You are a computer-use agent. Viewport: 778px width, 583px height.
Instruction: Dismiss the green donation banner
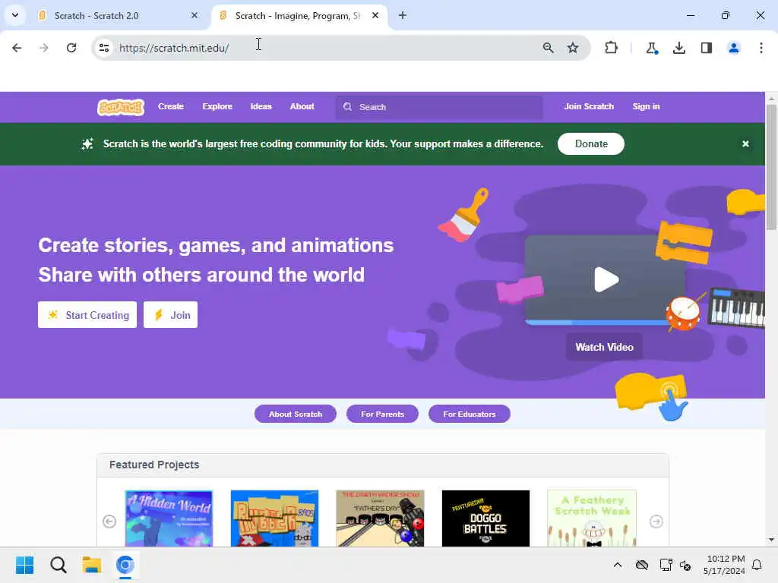tap(745, 143)
